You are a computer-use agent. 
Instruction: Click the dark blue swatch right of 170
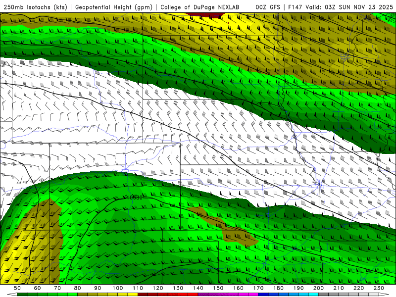point(263,294)
